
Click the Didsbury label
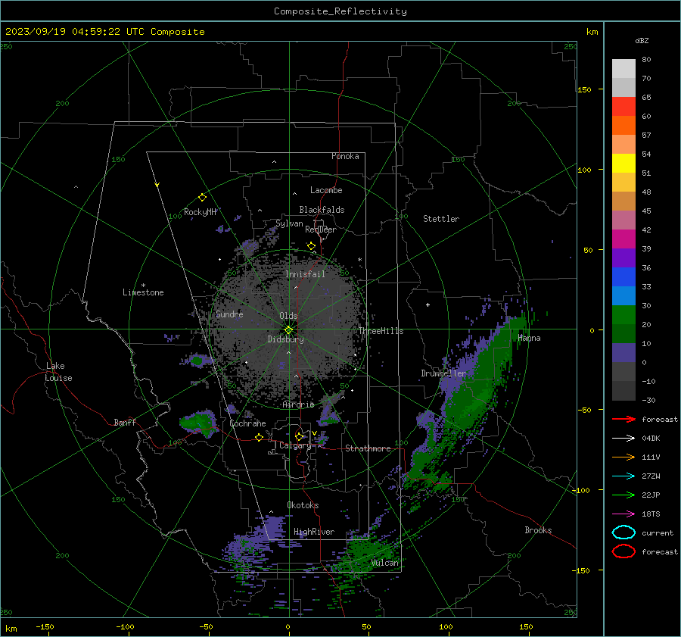(285, 339)
